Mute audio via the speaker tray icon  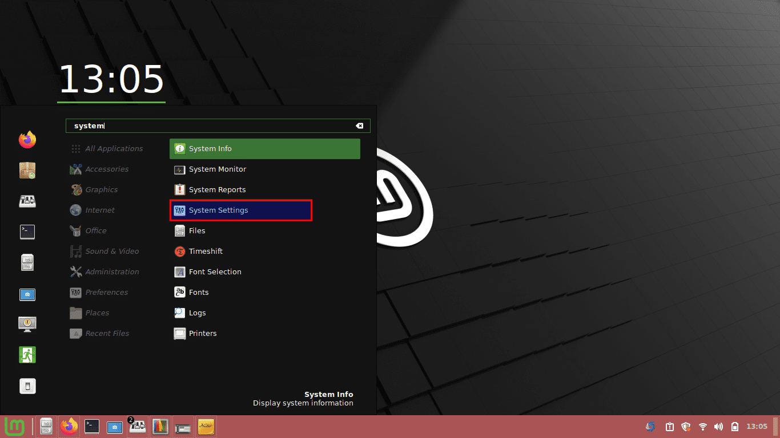point(718,426)
